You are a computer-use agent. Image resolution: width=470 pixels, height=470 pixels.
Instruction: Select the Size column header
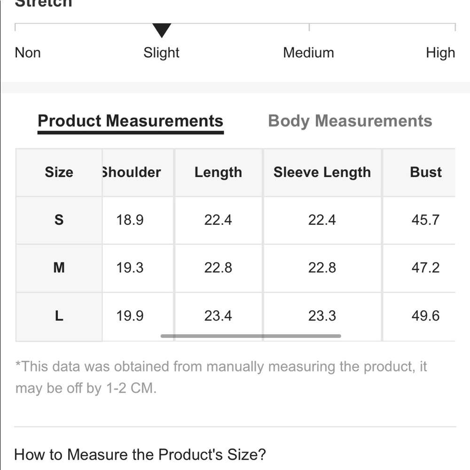pos(59,172)
